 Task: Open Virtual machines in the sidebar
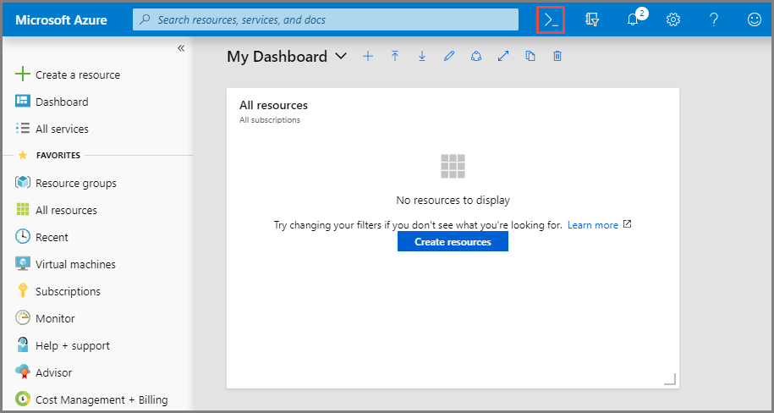pos(75,265)
